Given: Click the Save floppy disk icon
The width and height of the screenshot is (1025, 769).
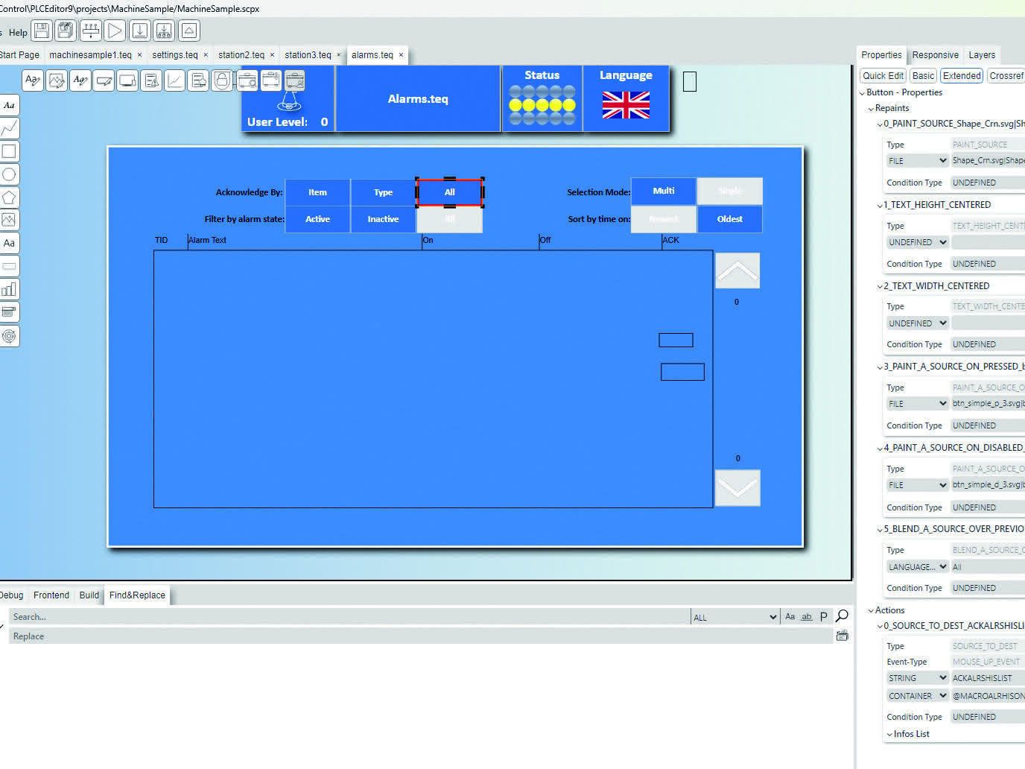Looking at the screenshot, I should tap(42, 31).
